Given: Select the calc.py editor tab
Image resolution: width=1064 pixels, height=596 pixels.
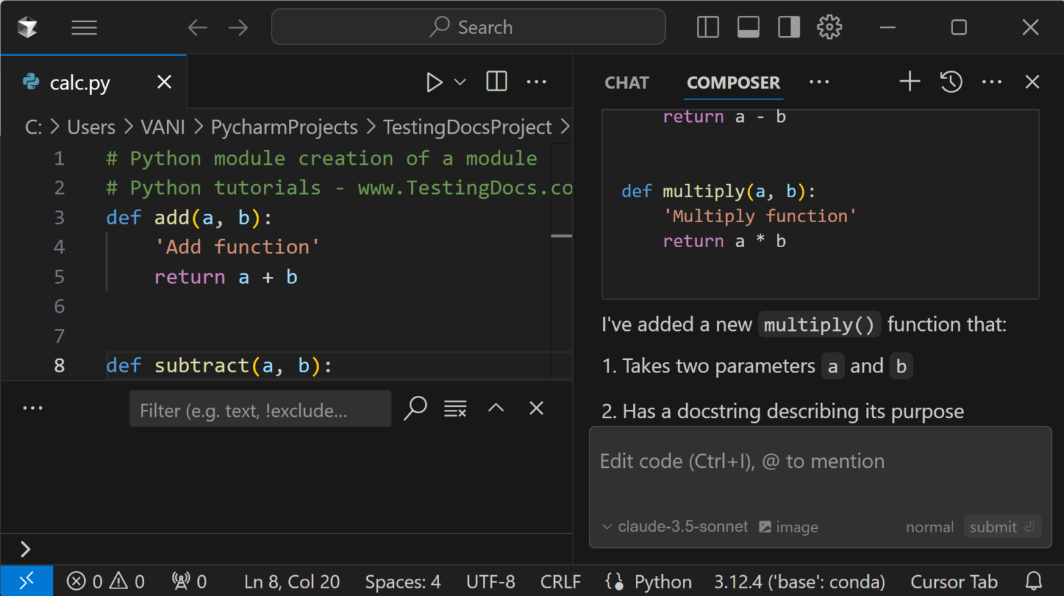Looking at the screenshot, I should point(80,82).
